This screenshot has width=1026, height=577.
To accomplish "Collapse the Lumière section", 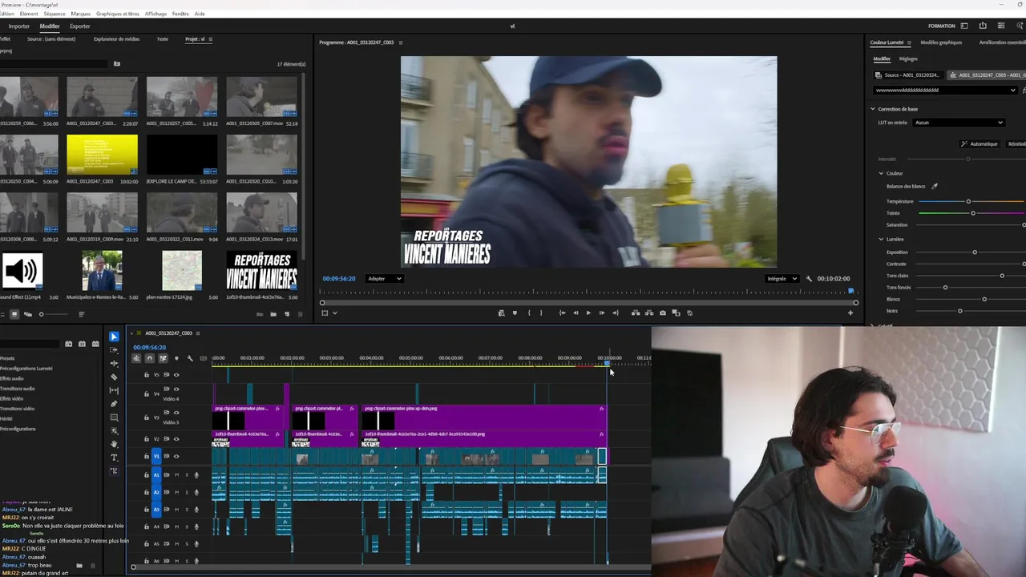I will [x=881, y=239].
